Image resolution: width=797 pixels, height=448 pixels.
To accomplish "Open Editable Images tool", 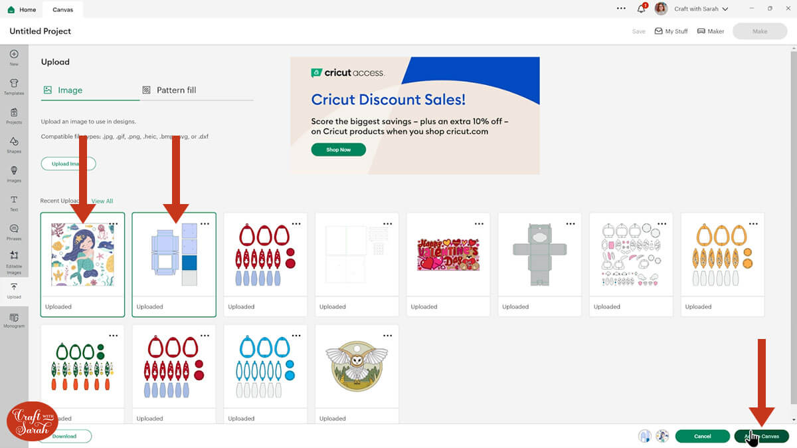I will 14,261.
